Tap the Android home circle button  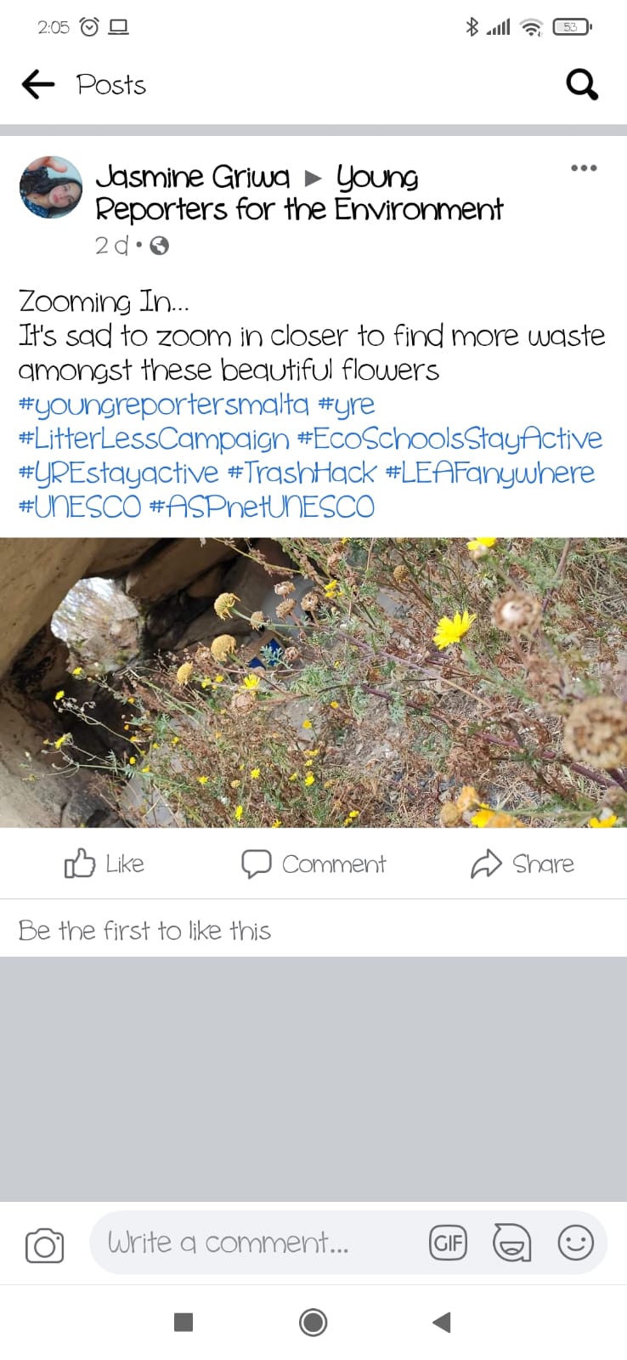pyautogui.click(x=313, y=1323)
